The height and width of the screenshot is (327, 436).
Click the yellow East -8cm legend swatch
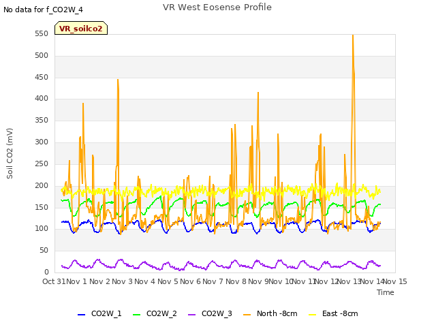pyautogui.click(x=313, y=315)
